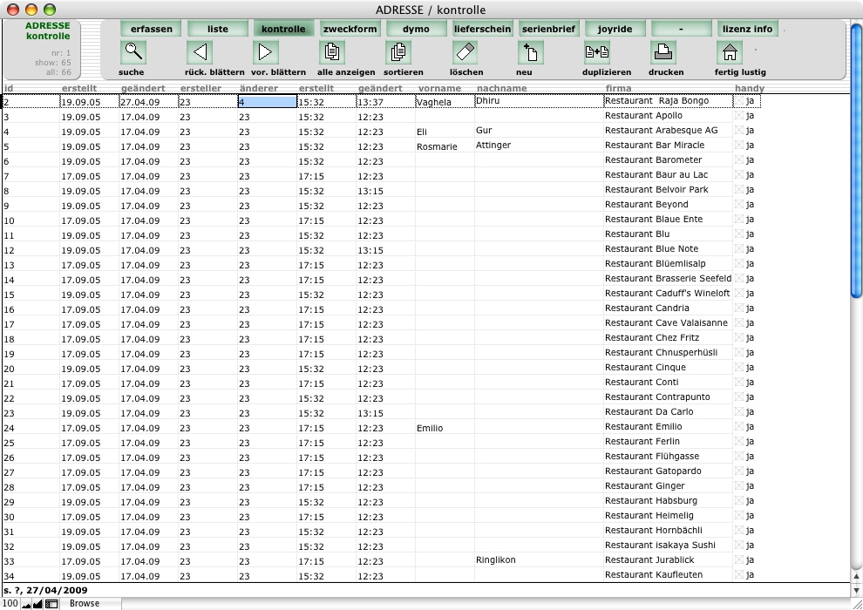Toggle handy checkbox for Restaurant Kaufleuten
This screenshot has width=863, height=610.
(x=740, y=575)
